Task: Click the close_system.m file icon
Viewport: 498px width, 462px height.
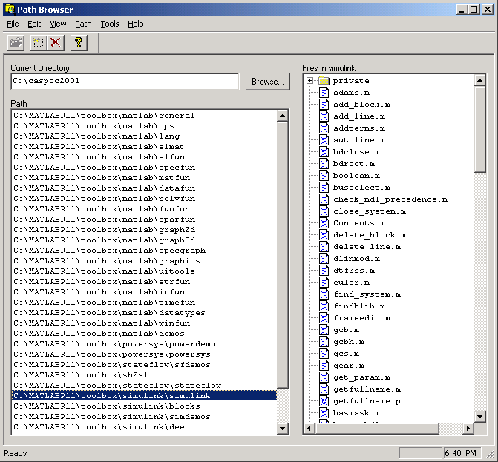Action: 324,211
